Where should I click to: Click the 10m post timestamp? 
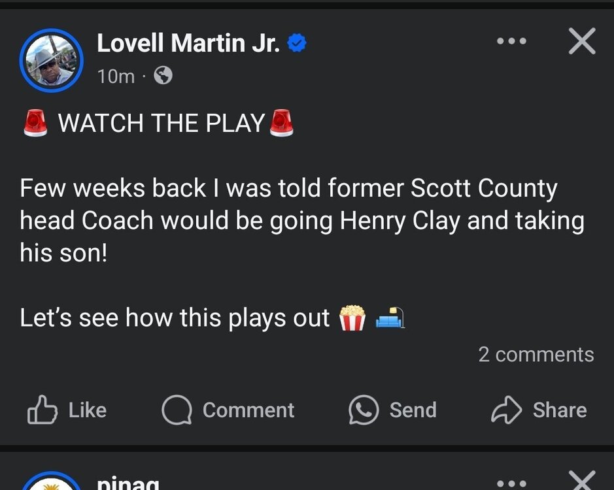click(116, 76)
